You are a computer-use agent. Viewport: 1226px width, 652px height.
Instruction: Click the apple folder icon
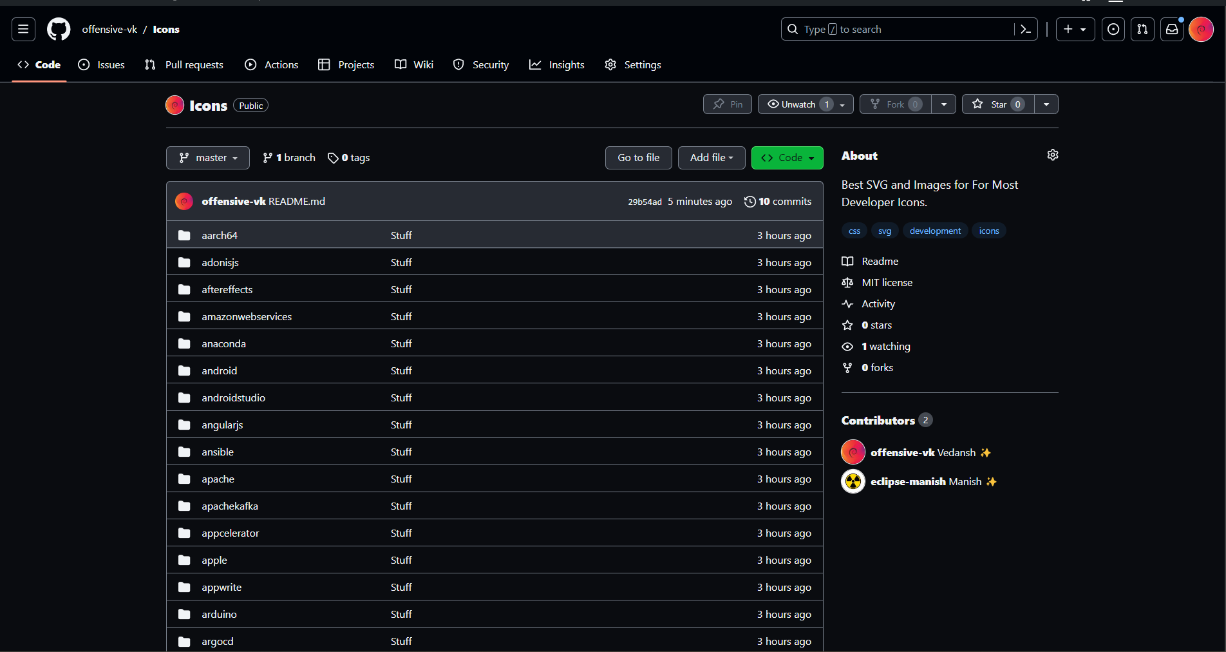pos(184,560)
